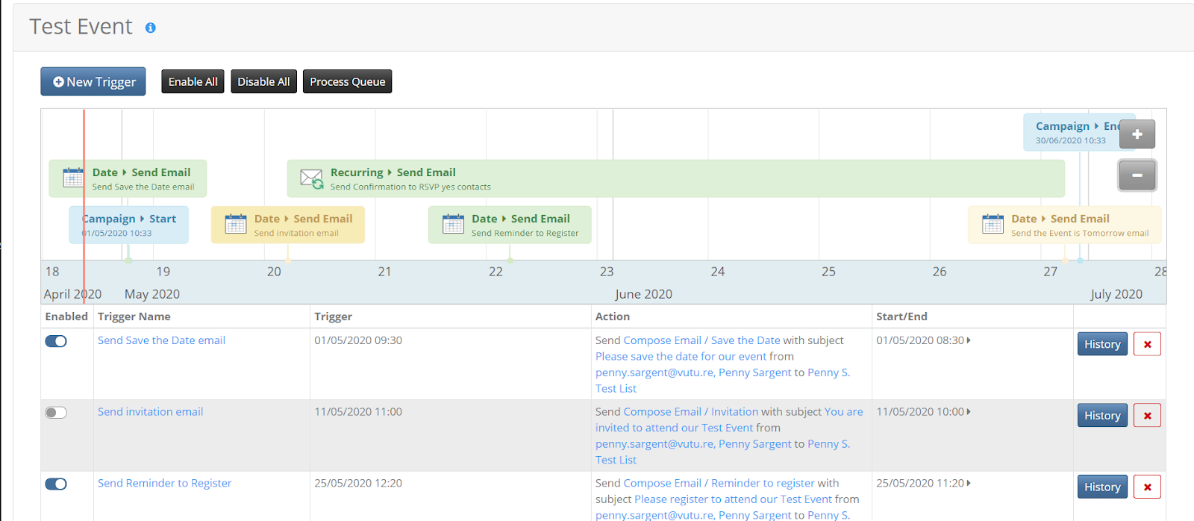Click calendar icon on Send Reminder to Register block

pyautogui.click(x=453, y=224)
